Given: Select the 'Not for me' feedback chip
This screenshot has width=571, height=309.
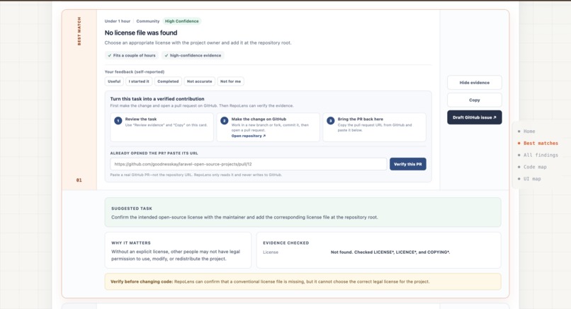Looking at the screenshot, I should tap(230, 81).
